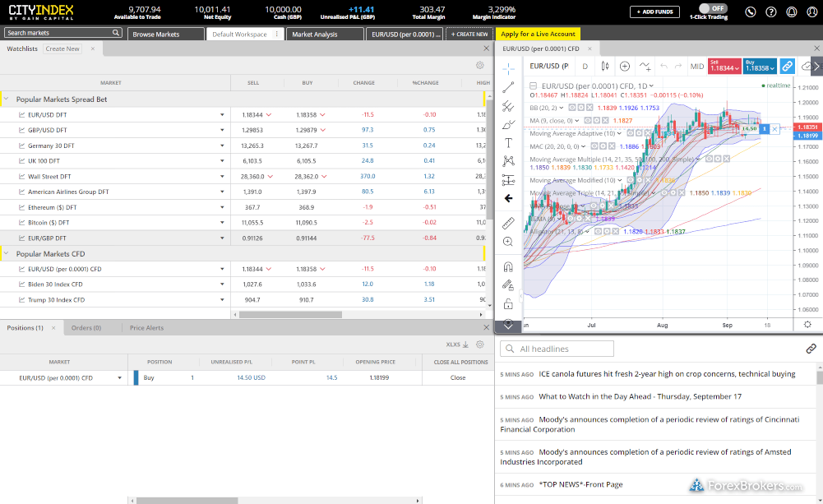Click the watchlist horizontal scrollbar thumb
The height and width of the screenshot is (504, 823).
[x=290, y=314]
